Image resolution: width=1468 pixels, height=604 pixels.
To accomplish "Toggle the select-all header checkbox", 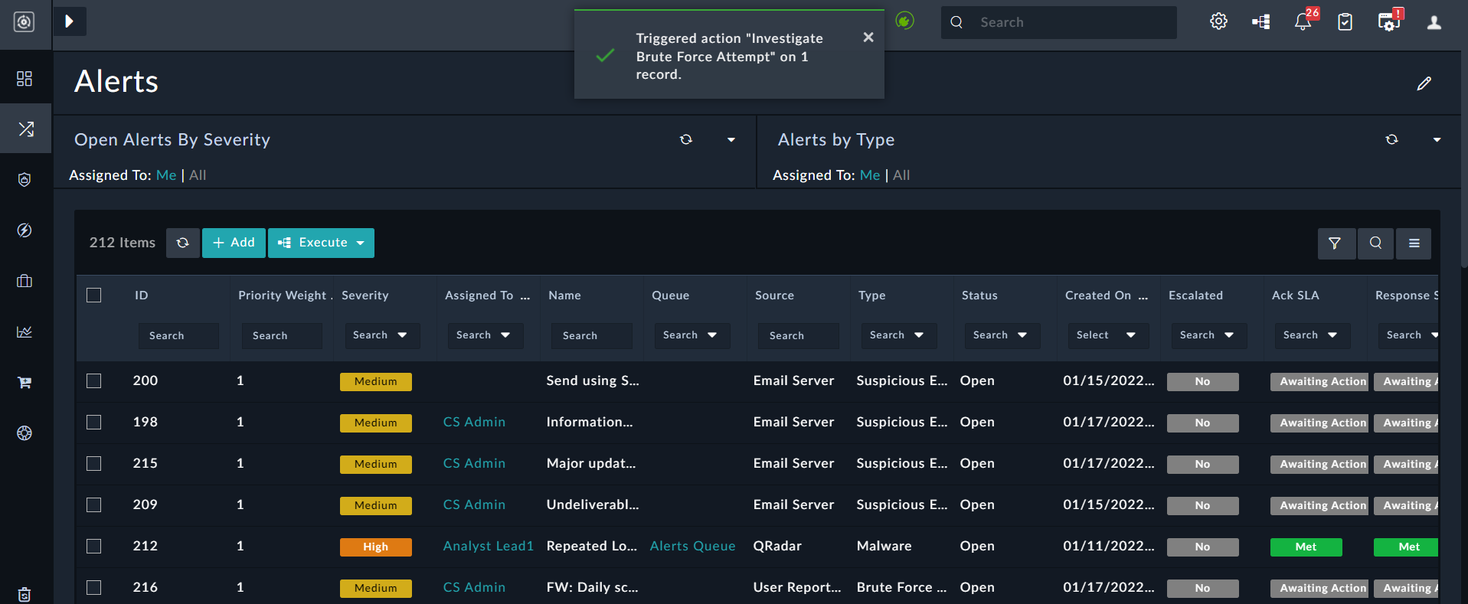I will tap(94, 295).
